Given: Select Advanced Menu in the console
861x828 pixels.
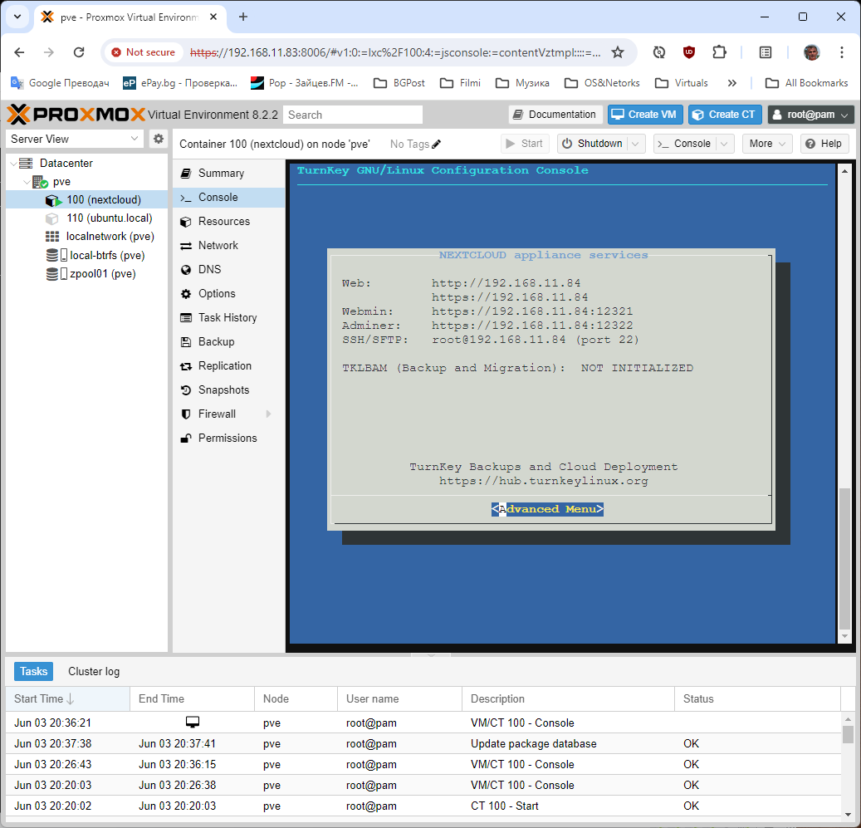Looking at the screenshot, I should click(547, 509).
